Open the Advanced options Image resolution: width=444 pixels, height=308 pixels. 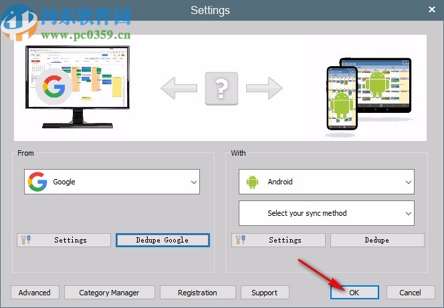pos(35,293)
